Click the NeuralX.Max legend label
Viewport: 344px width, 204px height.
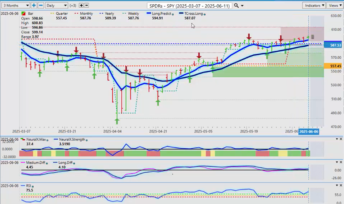tap(36, 140)
